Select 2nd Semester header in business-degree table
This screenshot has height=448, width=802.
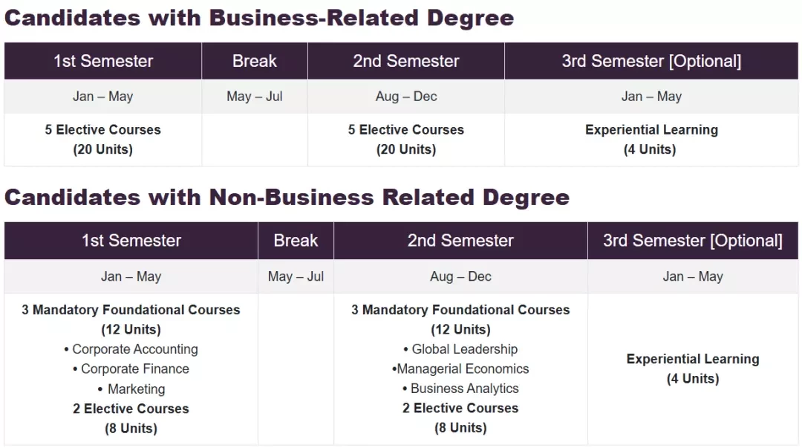pyautogui.click(x=406, y=61)
